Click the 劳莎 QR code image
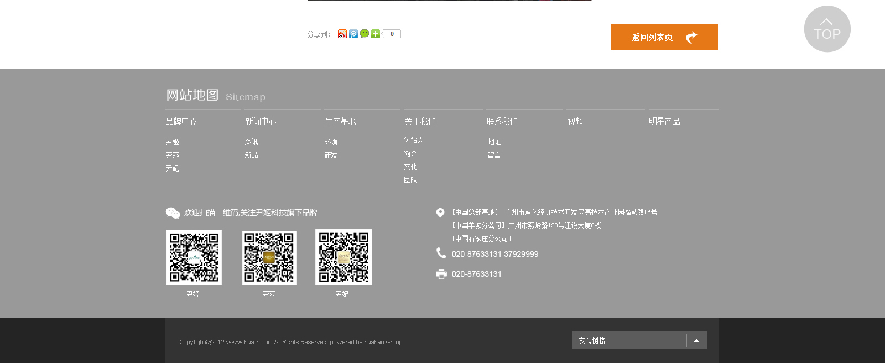 269,258
